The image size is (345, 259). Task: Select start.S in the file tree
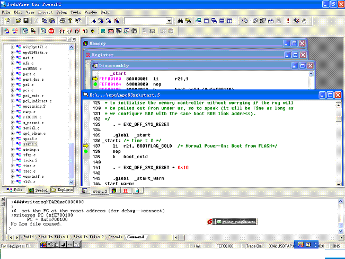[30, 144]
